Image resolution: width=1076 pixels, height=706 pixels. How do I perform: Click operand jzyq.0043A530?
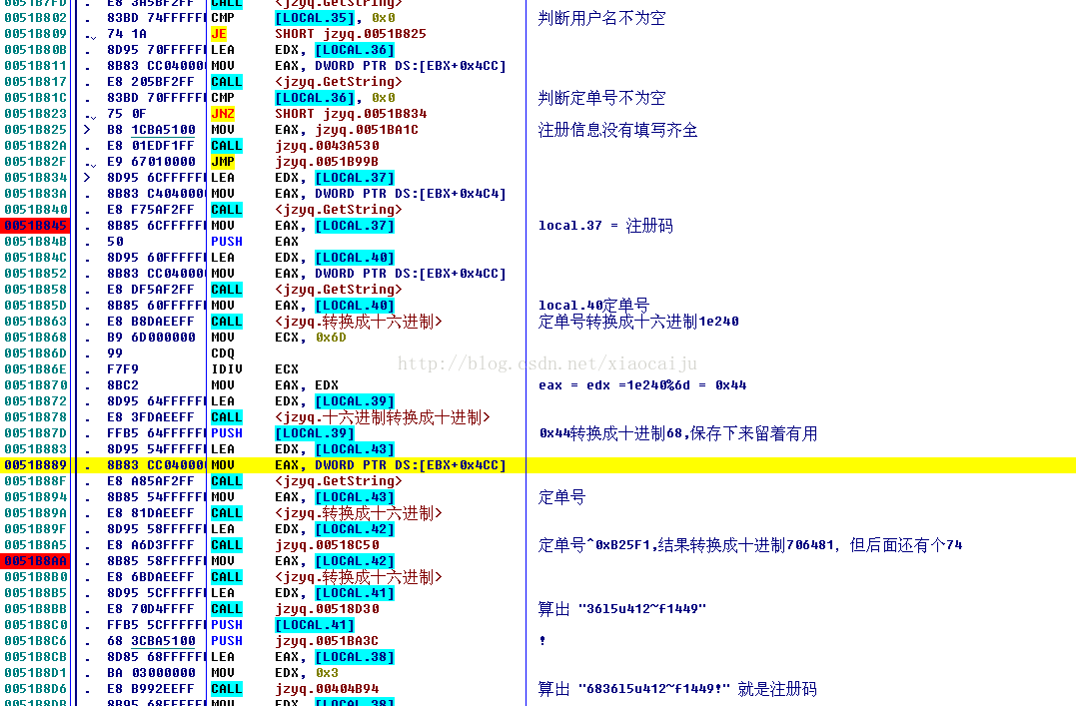pyautogui.click(x=326, y=146)
